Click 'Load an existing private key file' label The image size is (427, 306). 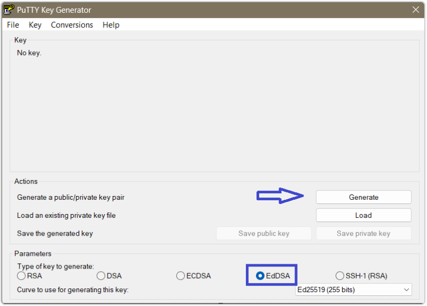coord(66,216)
